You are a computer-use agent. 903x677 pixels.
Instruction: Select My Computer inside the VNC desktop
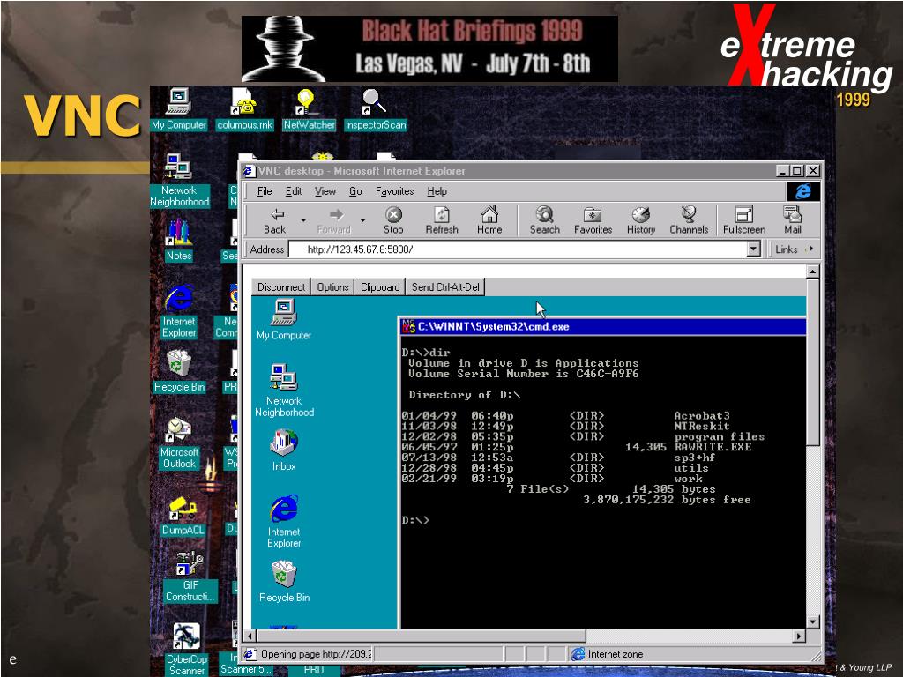click(x=284, y=320)
